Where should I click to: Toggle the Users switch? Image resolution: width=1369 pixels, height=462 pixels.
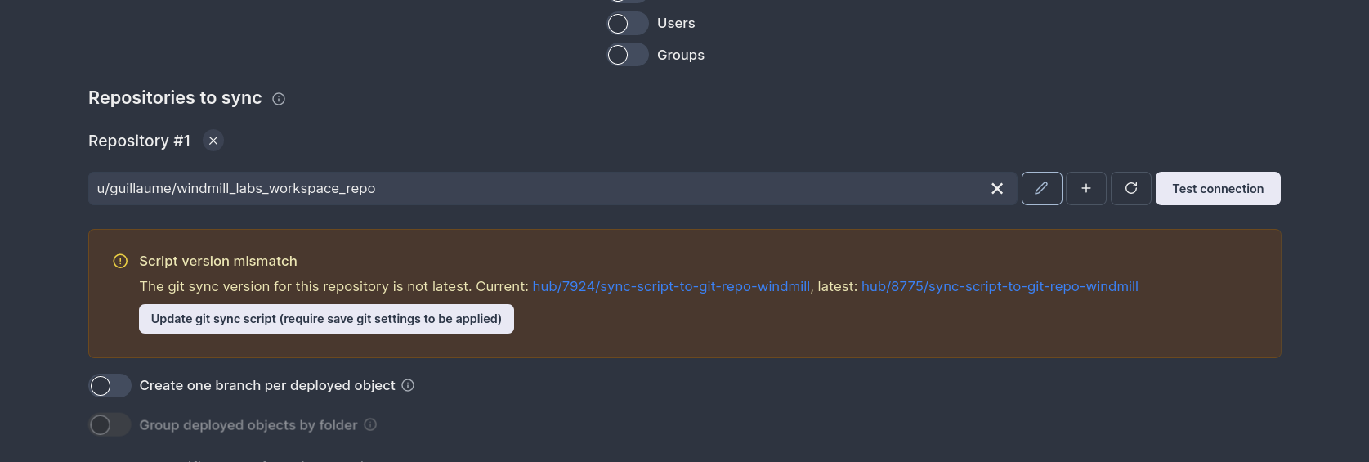[628, 24]
